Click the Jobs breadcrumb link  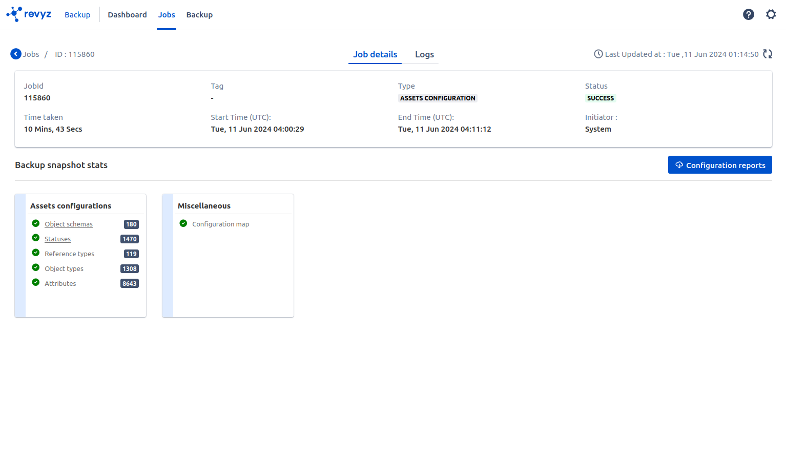click(31, 54)
